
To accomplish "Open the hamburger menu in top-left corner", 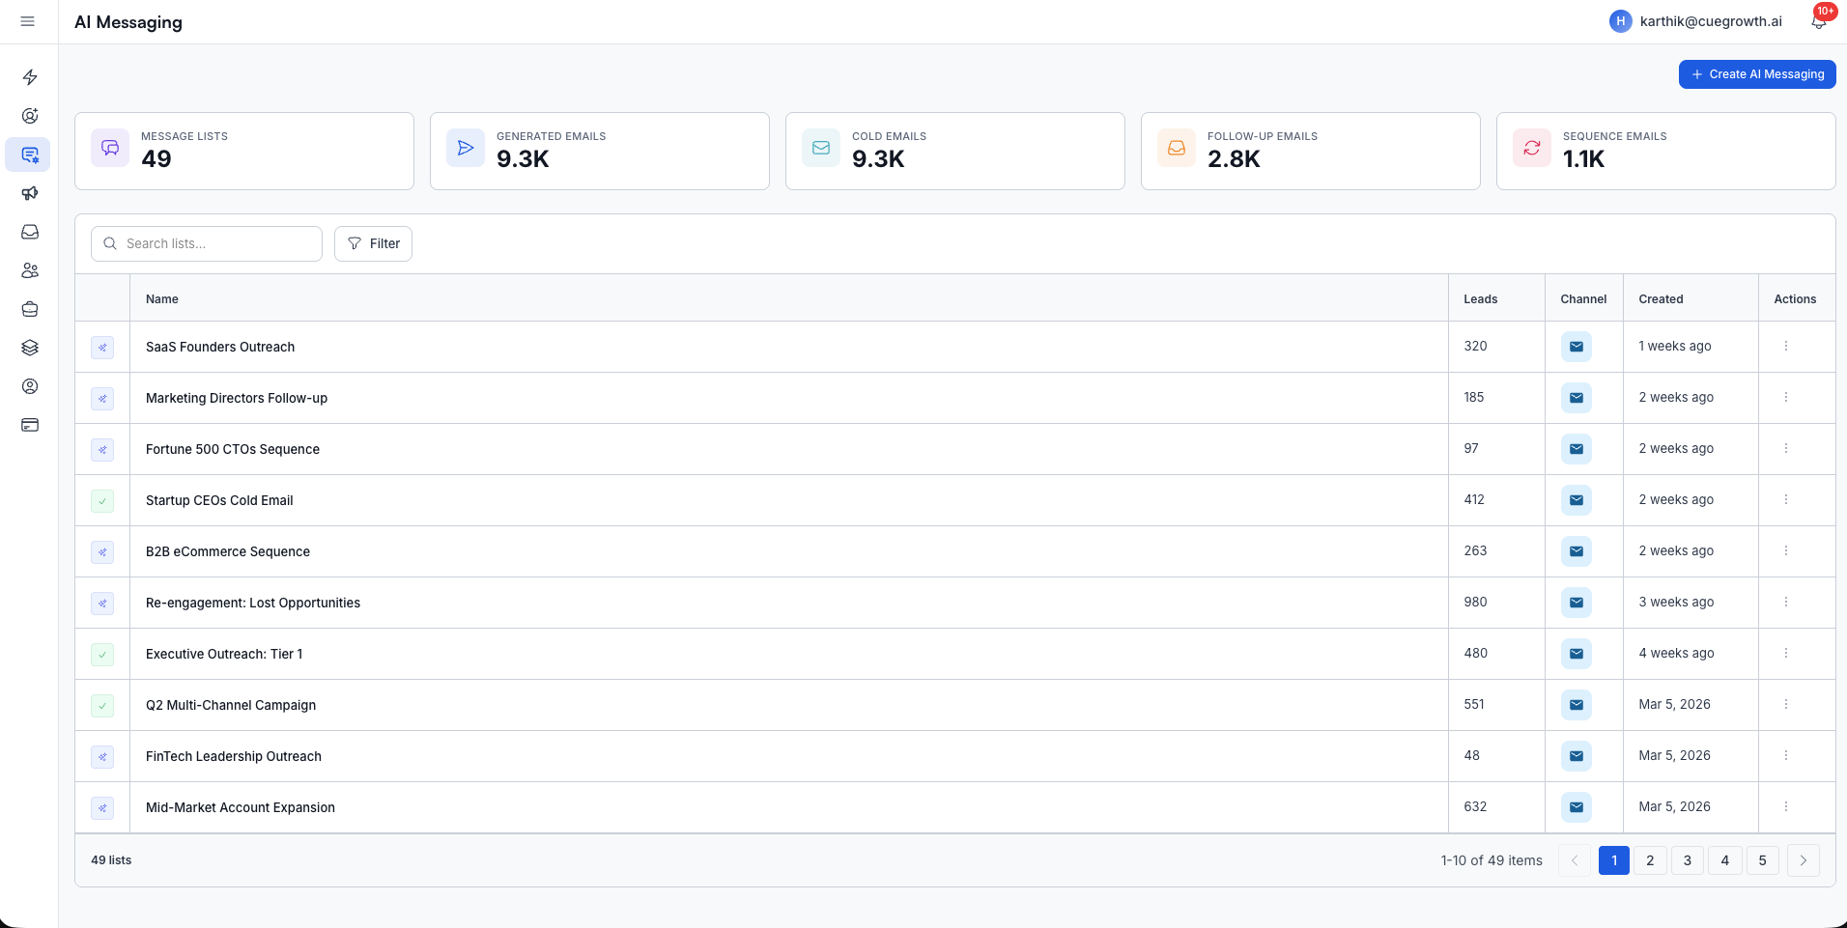I will click(x=28, y=21).
